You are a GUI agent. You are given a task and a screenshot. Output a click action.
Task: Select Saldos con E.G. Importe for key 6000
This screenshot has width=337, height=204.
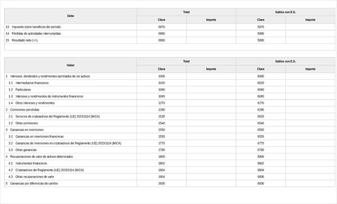point(310,76)
